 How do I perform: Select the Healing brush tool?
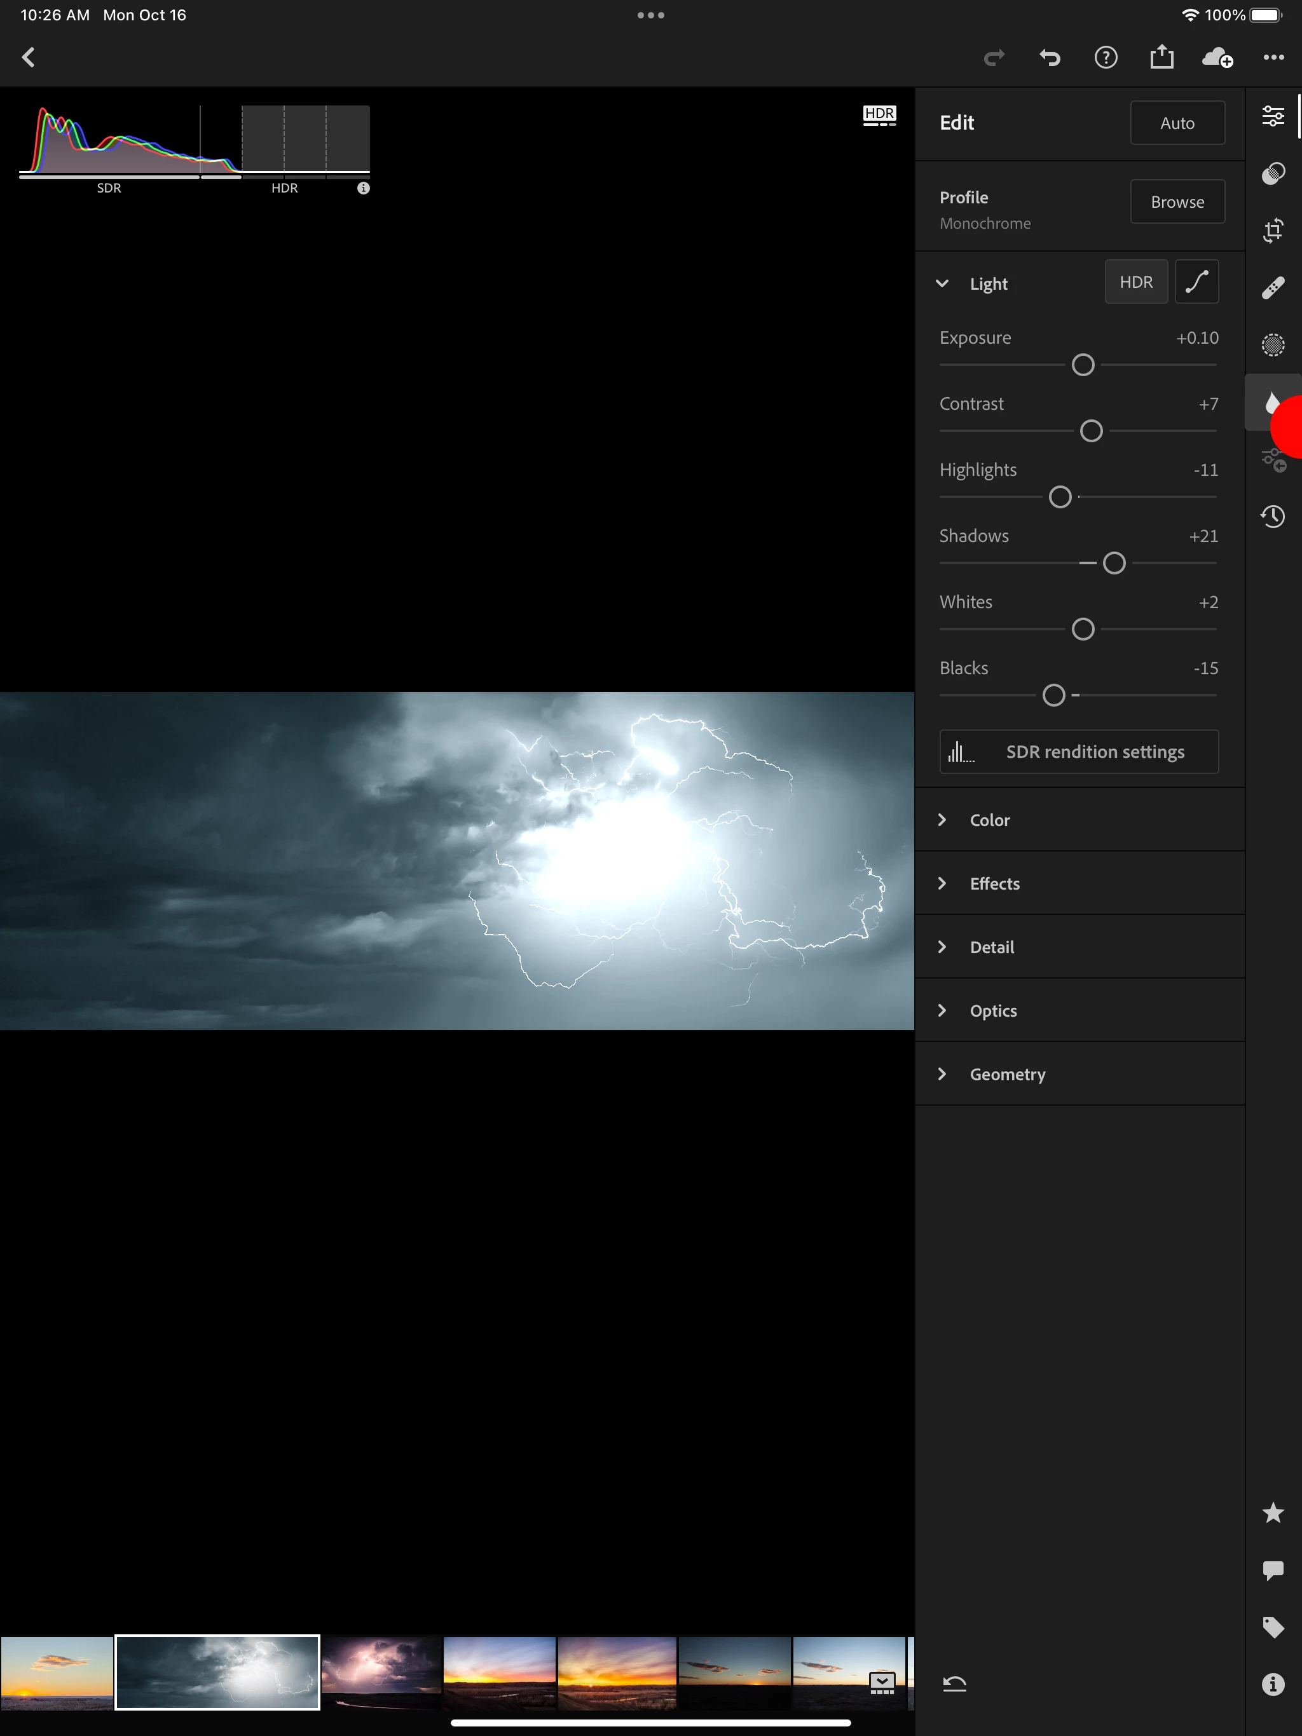(1273, 287)
